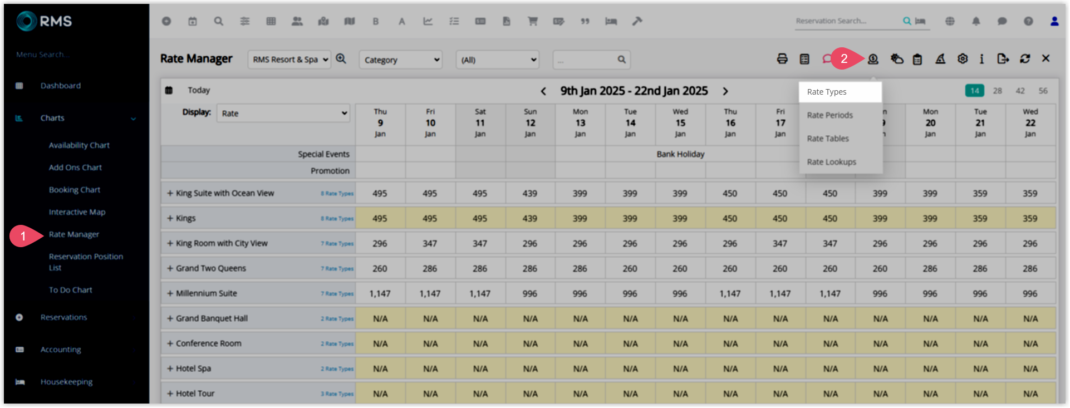Open the sliders filter icon in top toolbar

click(245, 21)
